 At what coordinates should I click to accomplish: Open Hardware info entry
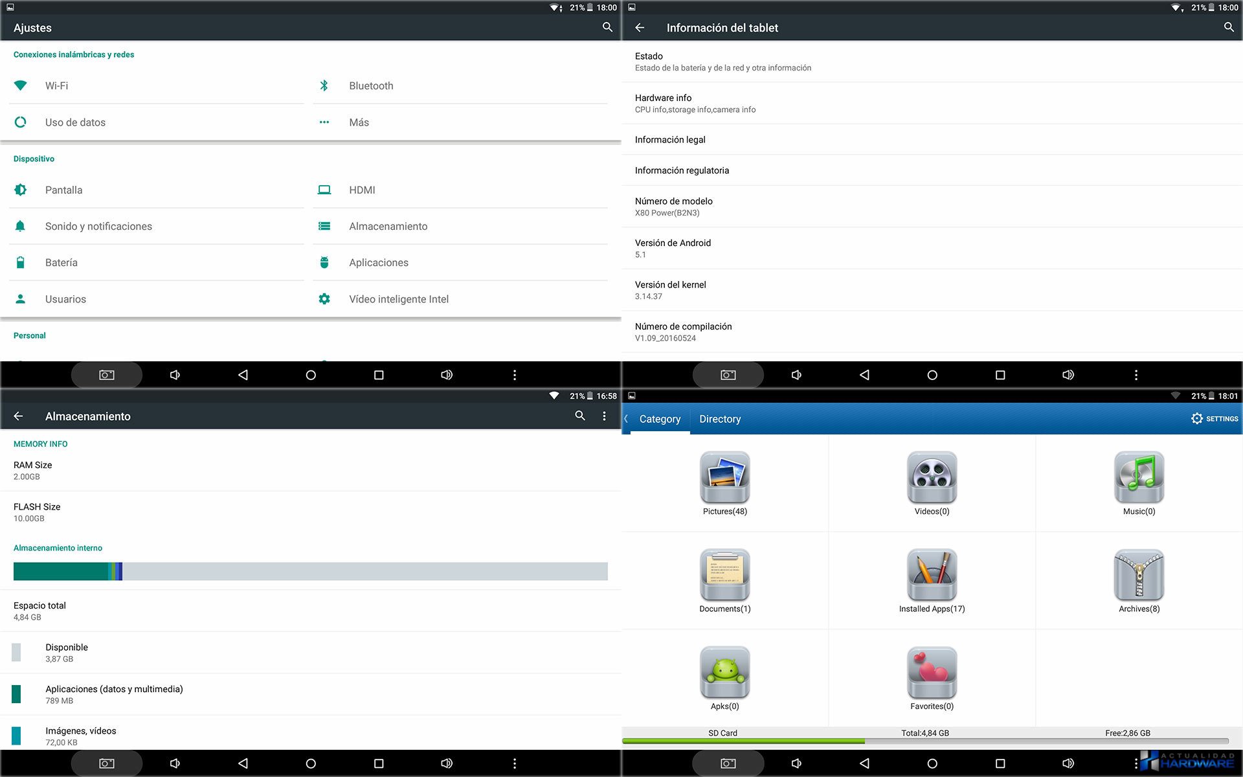663,103
